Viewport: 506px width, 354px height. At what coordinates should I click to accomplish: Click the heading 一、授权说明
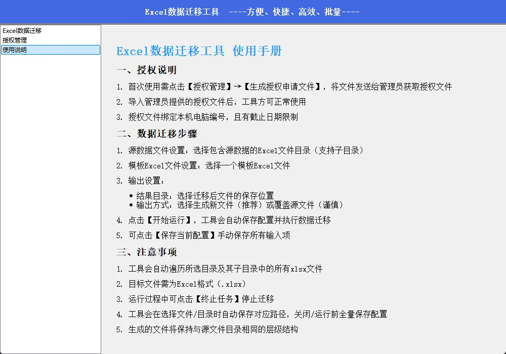coord(147,70)
